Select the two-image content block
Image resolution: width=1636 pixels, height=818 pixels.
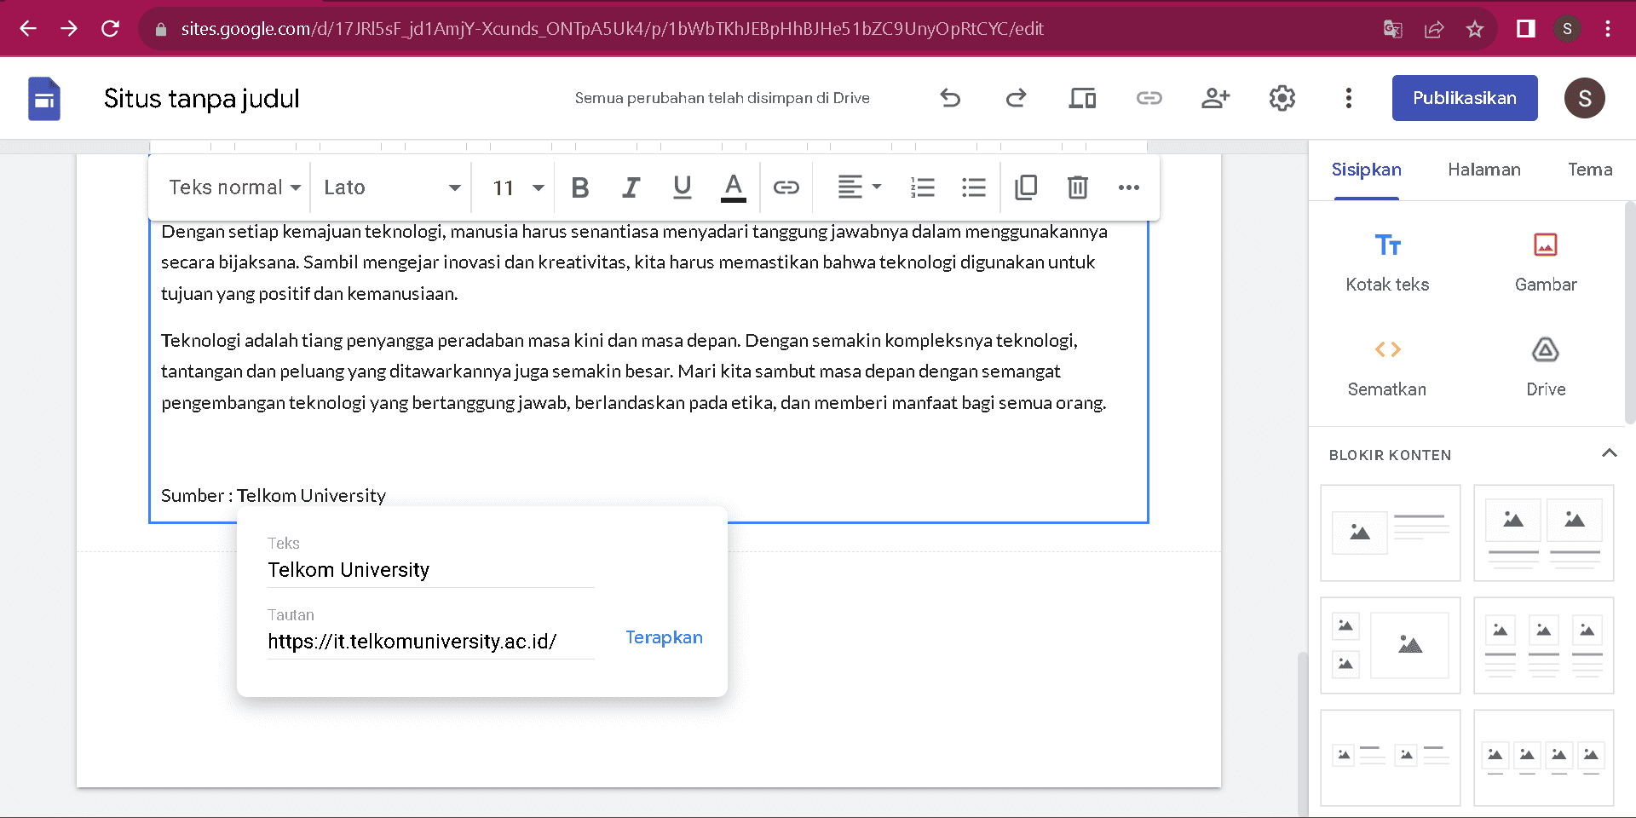click(x=1543, y=533)
